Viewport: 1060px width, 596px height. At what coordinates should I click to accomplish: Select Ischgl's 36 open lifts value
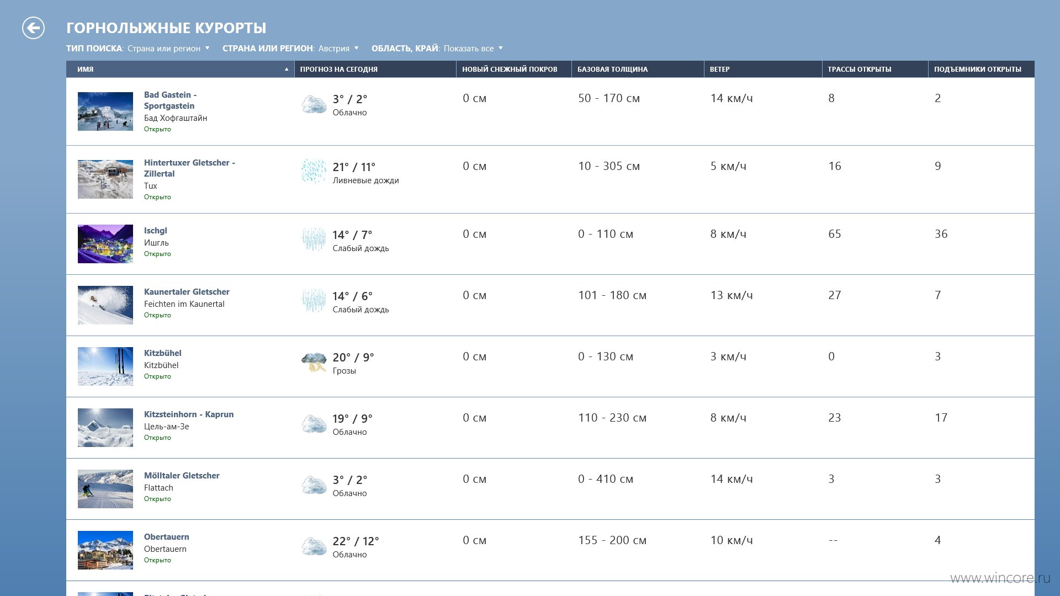pos(941,234)
